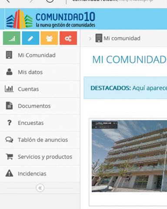Open the community building street photo
The height and width of the screenshot is (209, 167).
coord(129,156)
